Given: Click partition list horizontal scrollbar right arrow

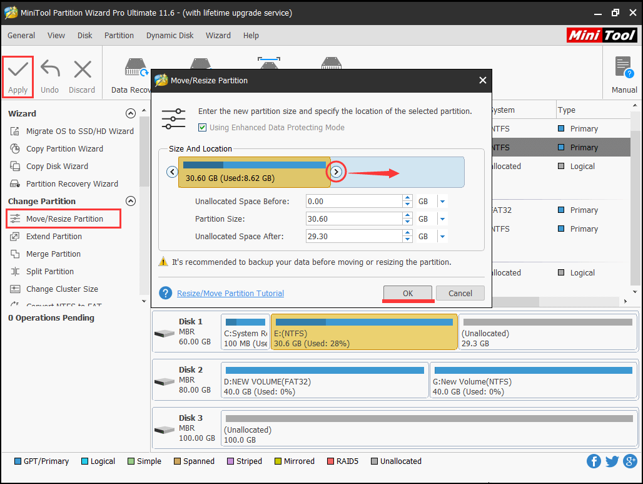Looking at the screenshot, I should (625, 301).
